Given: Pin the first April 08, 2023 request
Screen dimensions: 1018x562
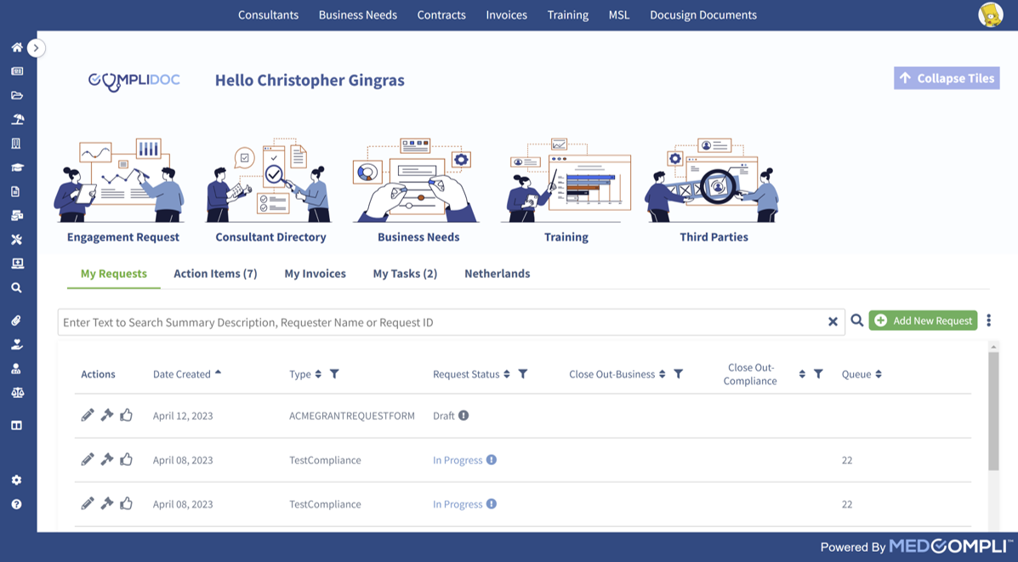Looking at the screenshot, I should point(107,460).
